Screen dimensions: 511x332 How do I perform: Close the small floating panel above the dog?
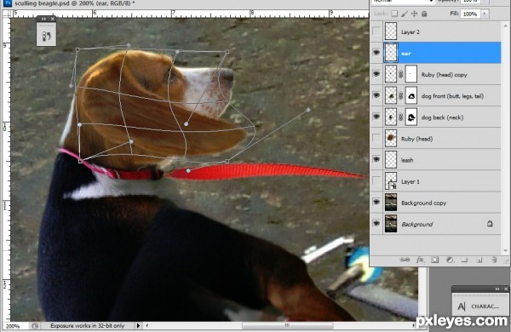[53, 19]
